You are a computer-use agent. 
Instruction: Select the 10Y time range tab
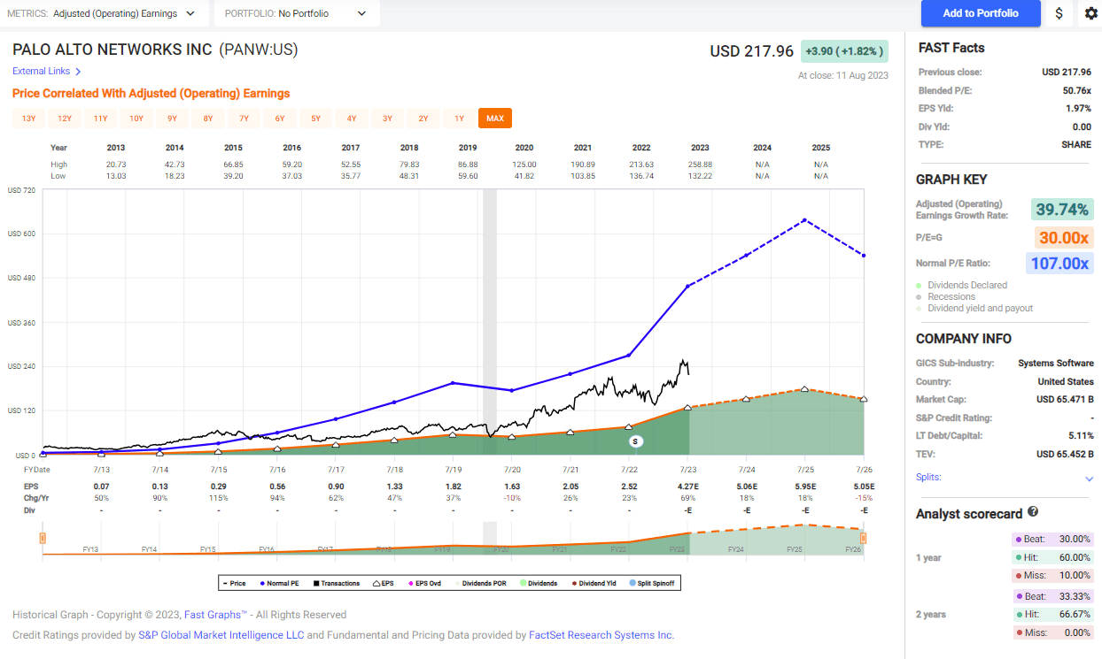[x=136, y=119]
